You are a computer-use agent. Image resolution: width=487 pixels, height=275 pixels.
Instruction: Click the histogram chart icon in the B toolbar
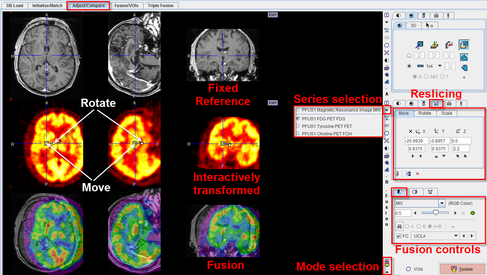click(387, 170)
